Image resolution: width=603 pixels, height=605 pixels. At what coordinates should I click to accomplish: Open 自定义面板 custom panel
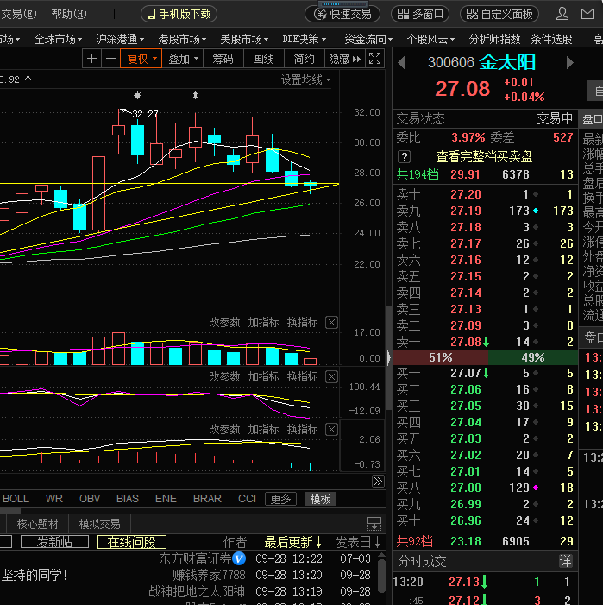pos(499,15)
